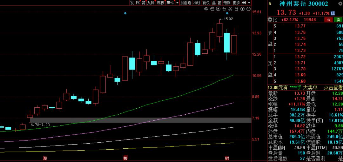Select the scissors cut tool

click(x=230, y=9)
